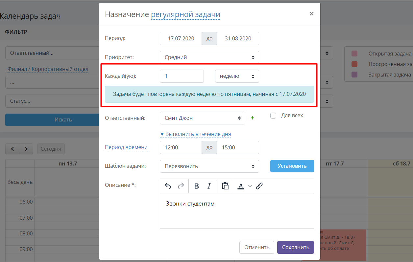
Task: Click the text color A icon
Action: [x=241, y=186]
